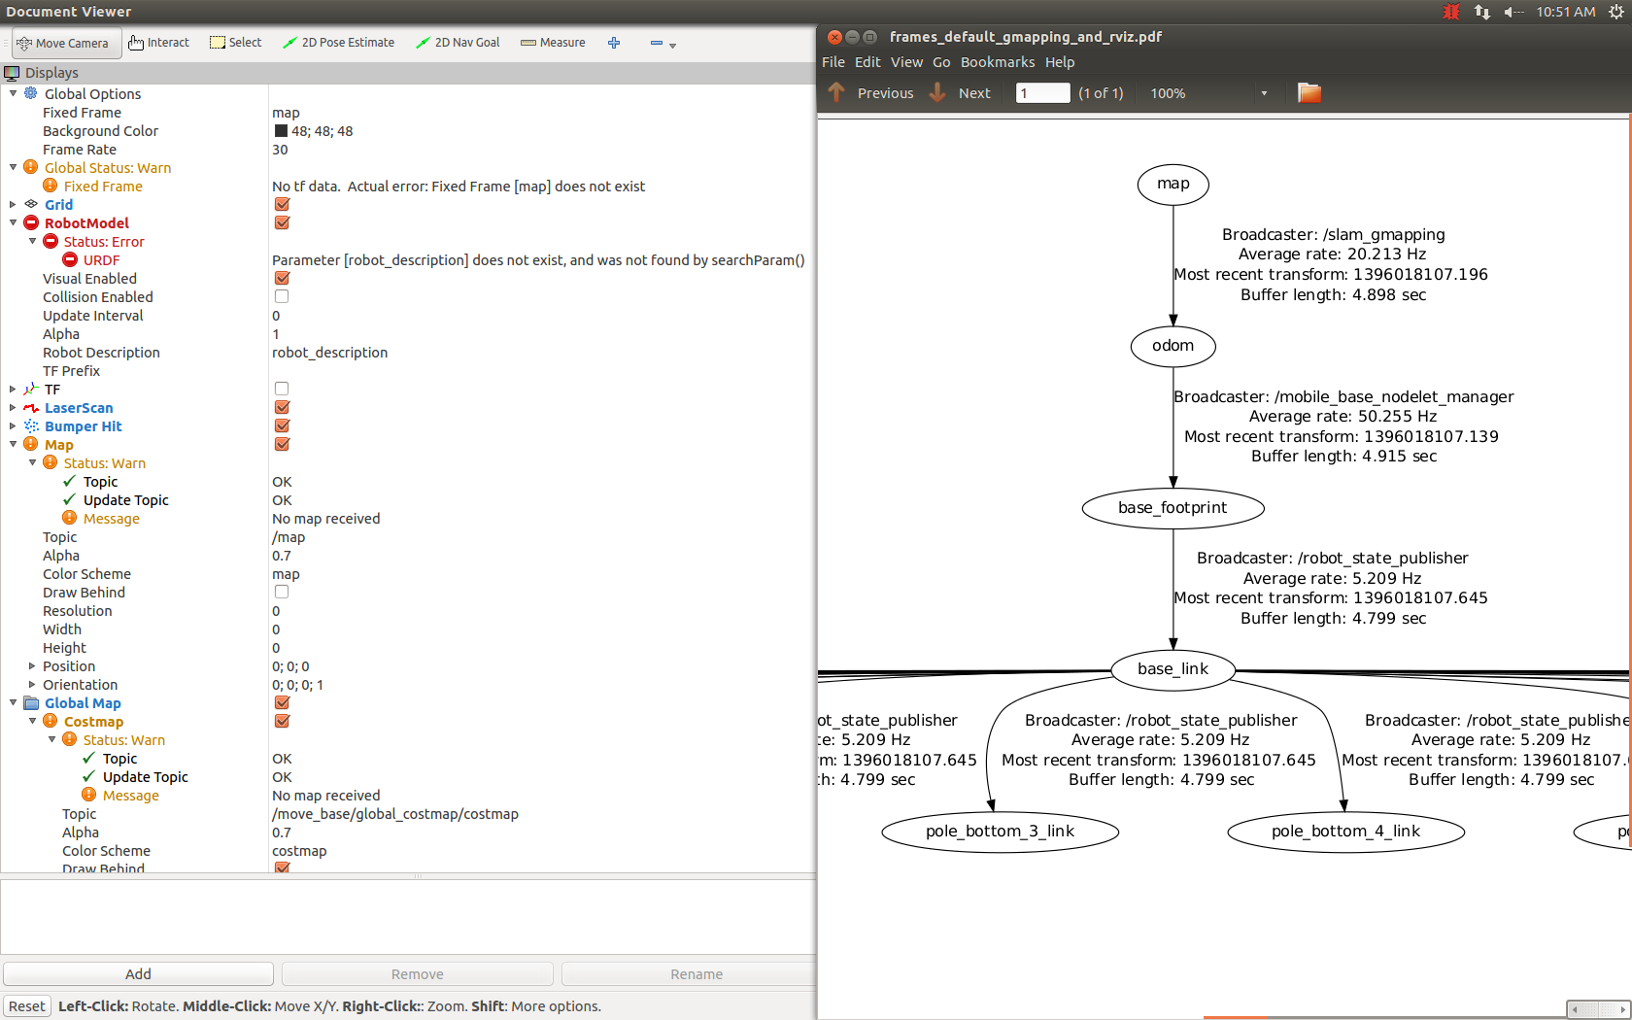Click the open folder icon in PDF viewer

pos(1309,92)
